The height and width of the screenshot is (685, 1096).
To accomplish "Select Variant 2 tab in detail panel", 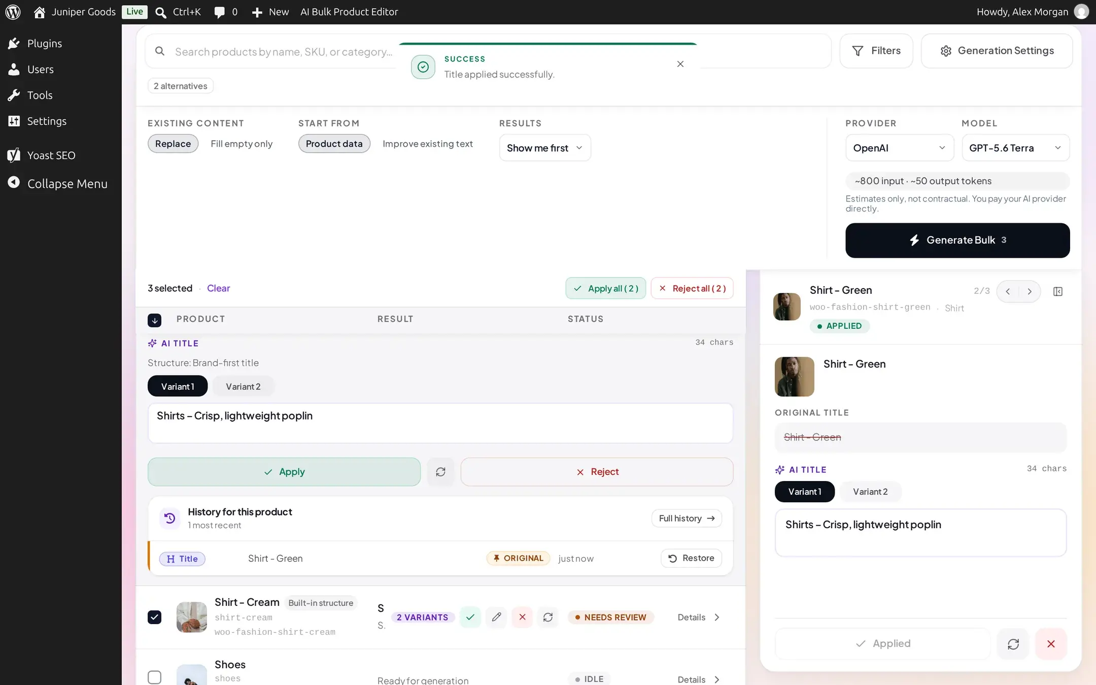I will [870, 492].
